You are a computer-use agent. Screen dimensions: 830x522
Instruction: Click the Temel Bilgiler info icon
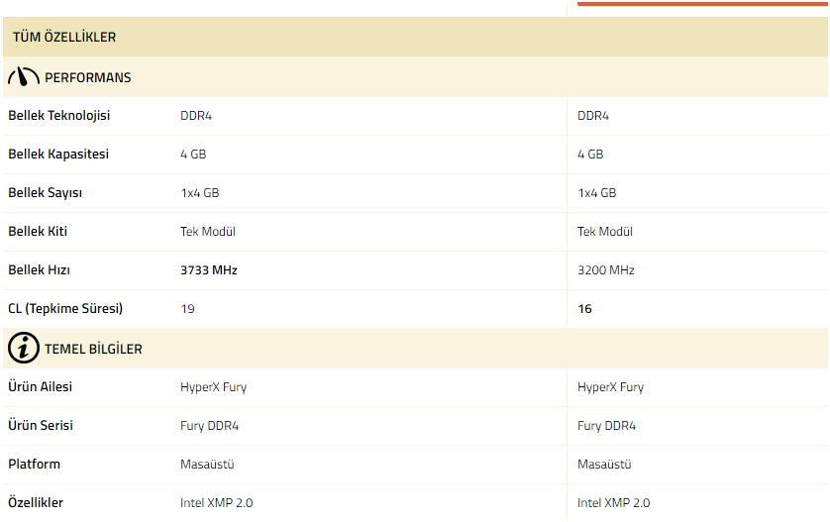point(24,349)
